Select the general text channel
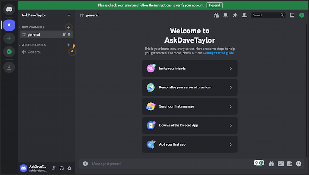The height and width of the screenshot is (175, 309). pyautogui.click(x=46, y=34)
